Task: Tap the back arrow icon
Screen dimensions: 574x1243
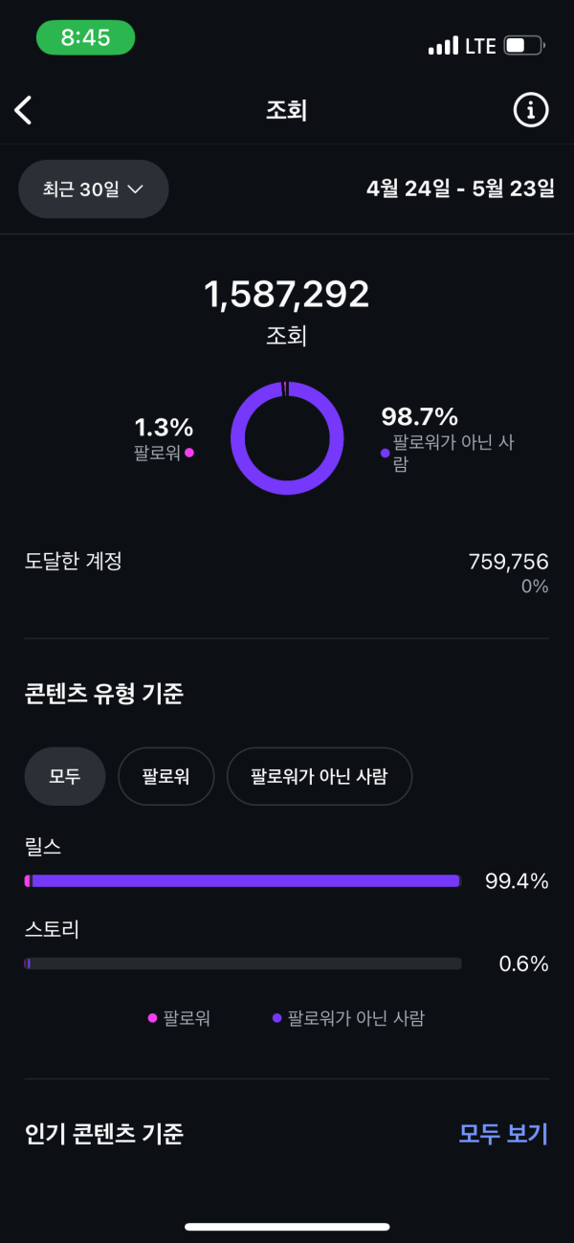Action: (24, 110)
